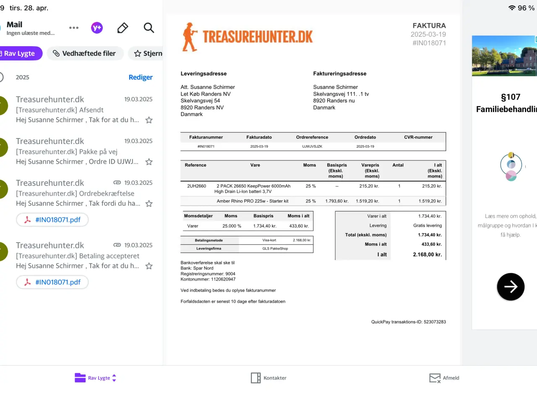537x403 pixels.
Task: Click the GLS PakkeShop delivery cell
Action: (x=275, y=249)
